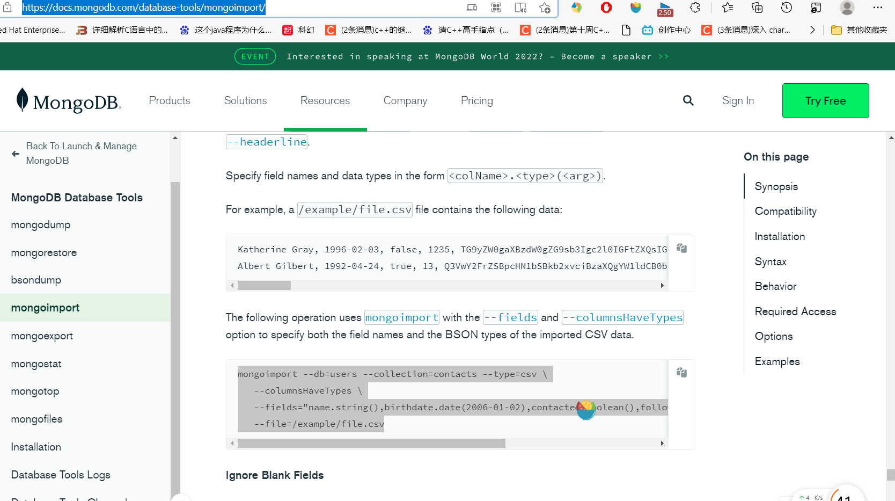Copy the CSV example code snippet
The width and height of the screenshot is (895, 501).
681,248
